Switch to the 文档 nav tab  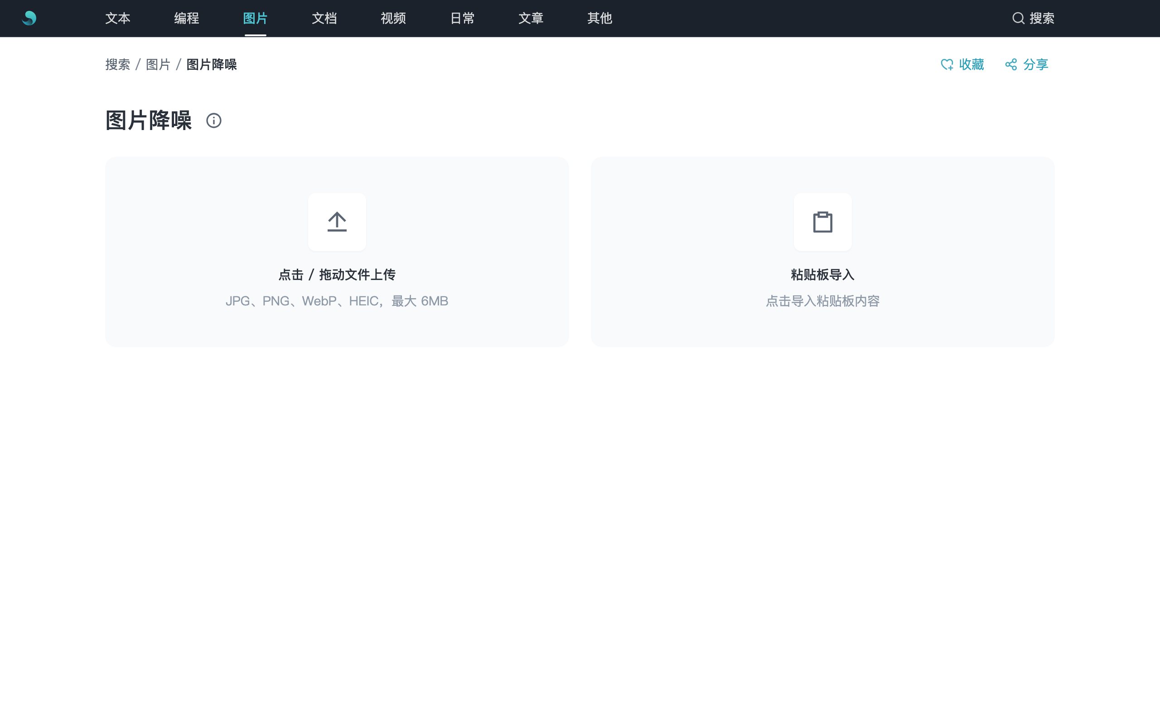click(x=324, y=18)
